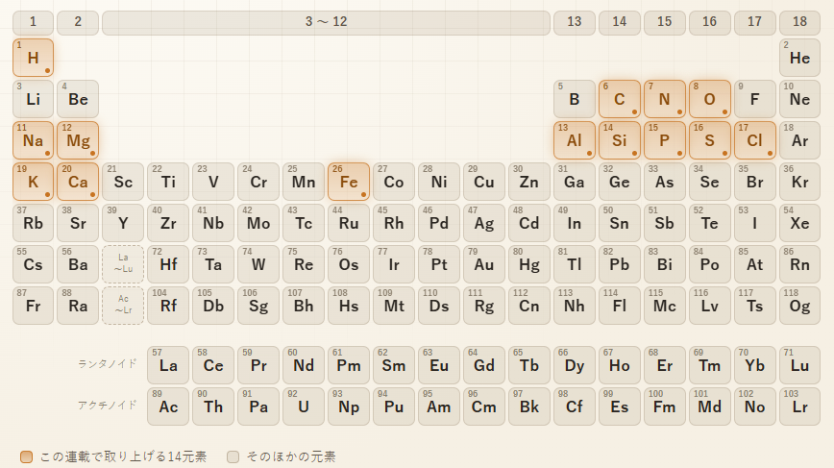Click the group 18 column header
834x468 pixels.
click(x=799, y=22)
